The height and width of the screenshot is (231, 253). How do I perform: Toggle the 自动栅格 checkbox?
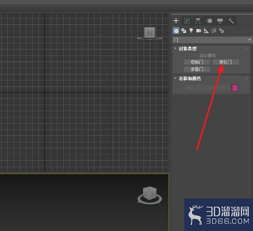pos(196,56)
